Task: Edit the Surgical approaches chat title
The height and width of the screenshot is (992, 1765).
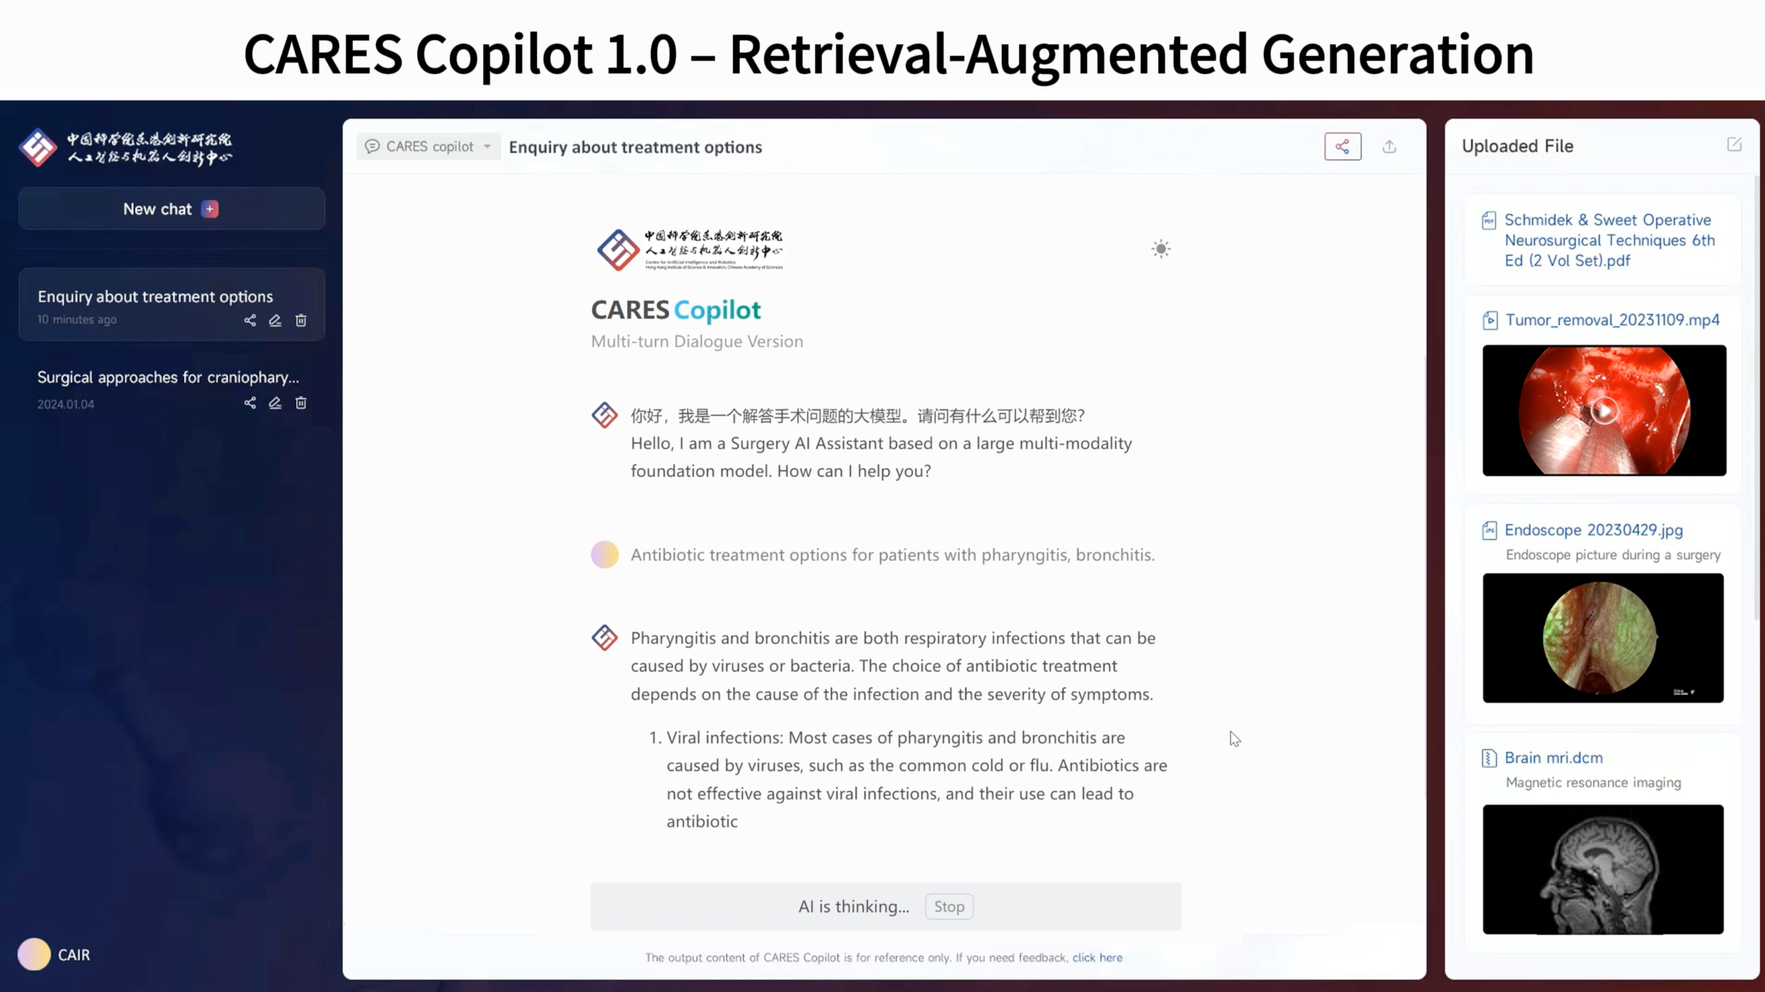Action: click(x=276, y=403)
